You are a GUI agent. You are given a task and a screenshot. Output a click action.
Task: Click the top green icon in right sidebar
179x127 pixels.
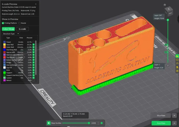point(177,56)
